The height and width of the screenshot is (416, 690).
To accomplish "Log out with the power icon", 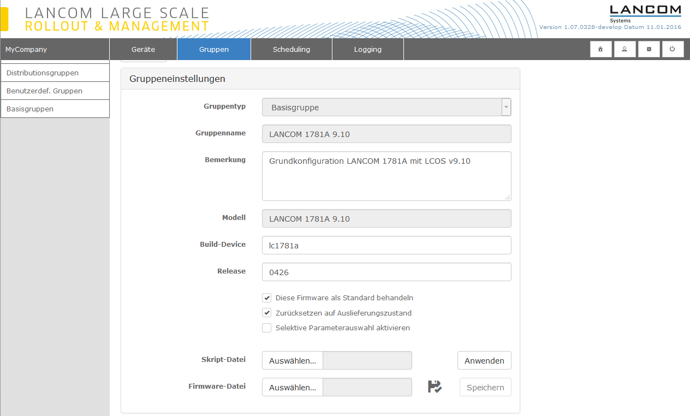I will click(x=673, y=49).
